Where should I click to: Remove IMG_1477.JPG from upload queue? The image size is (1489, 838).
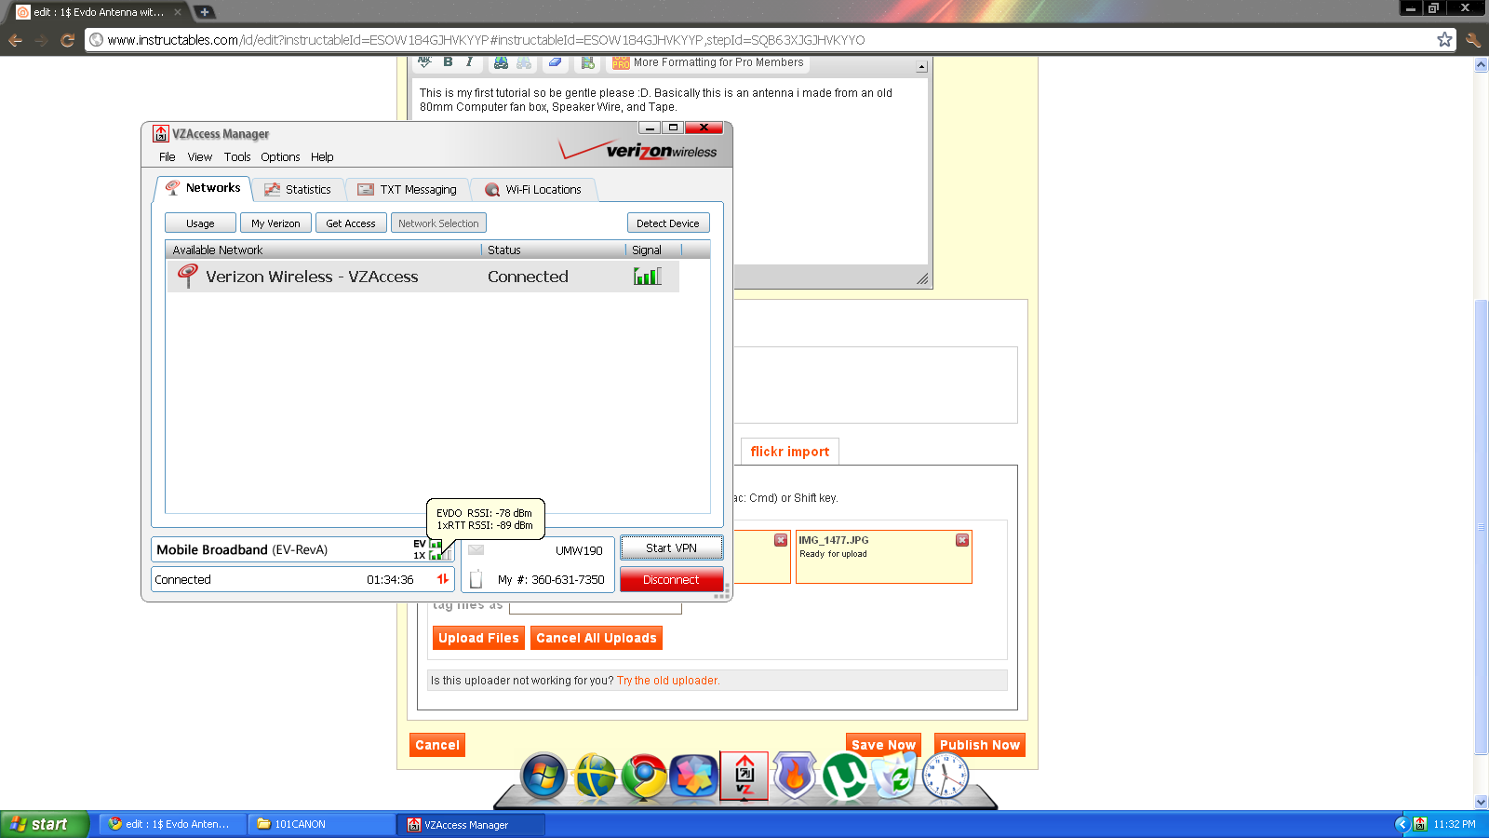coord(962,540)
